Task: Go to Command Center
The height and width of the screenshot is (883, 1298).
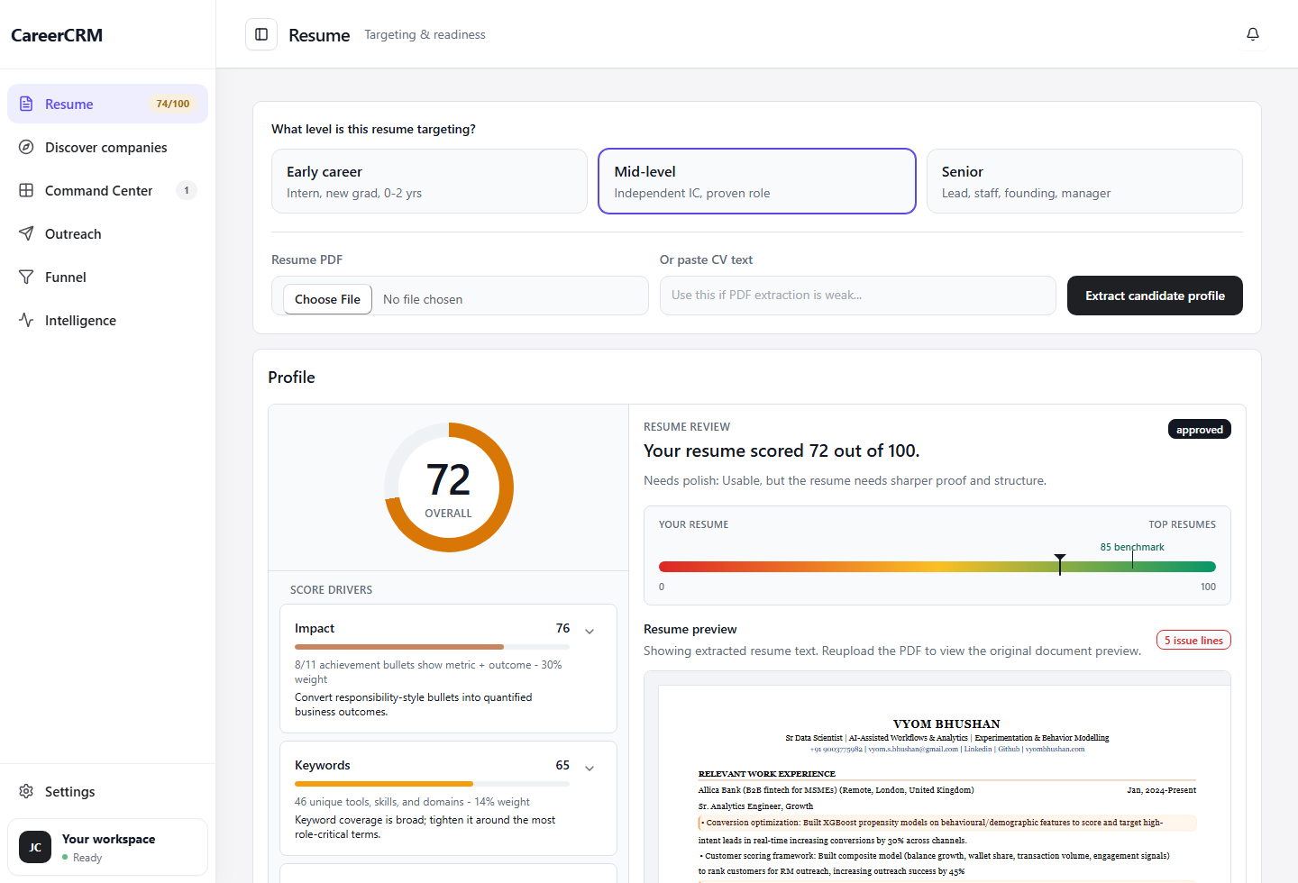Action: tap(107, 190)
